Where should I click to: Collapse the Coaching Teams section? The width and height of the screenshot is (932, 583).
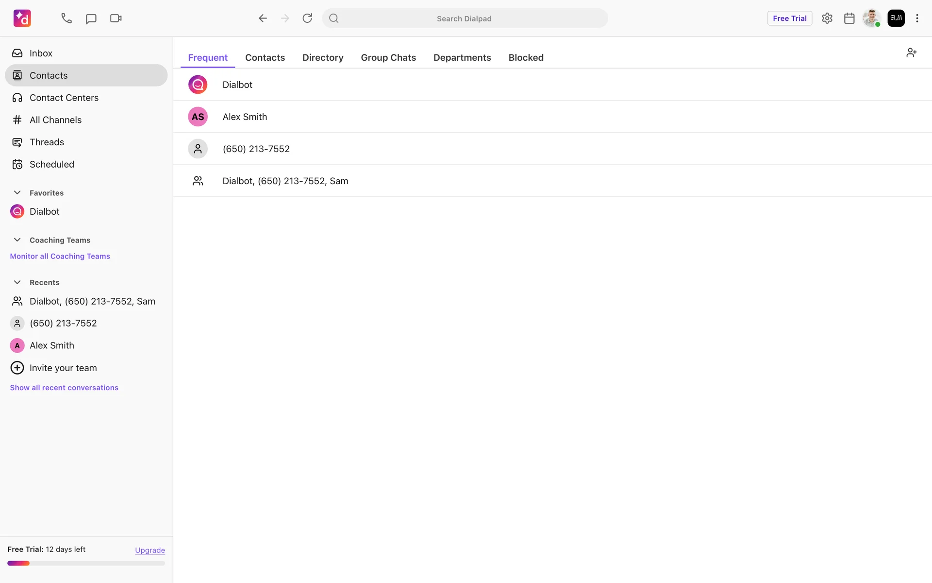tap(17, 240)
